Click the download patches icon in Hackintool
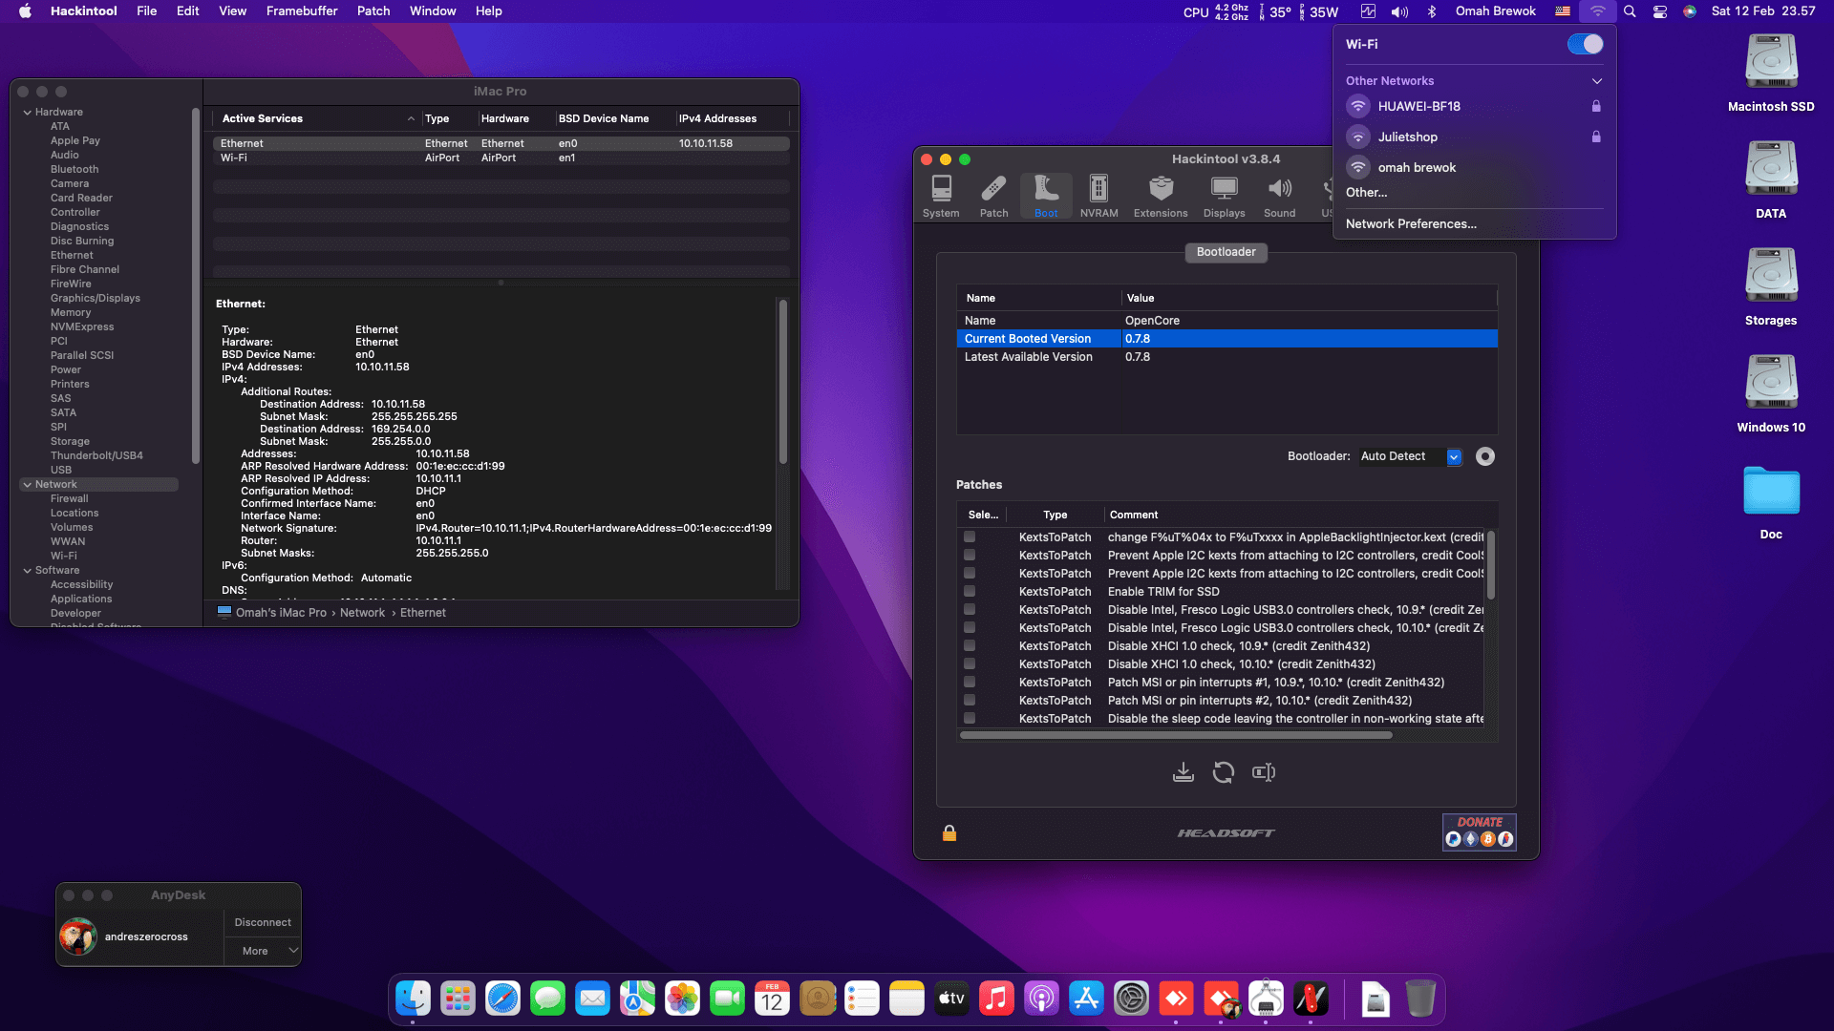This screenshot has width=1834, height=1031. 1184,772
